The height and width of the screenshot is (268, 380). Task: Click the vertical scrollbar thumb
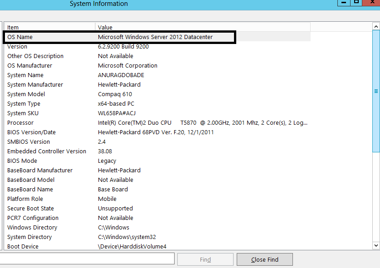[376, 91]
